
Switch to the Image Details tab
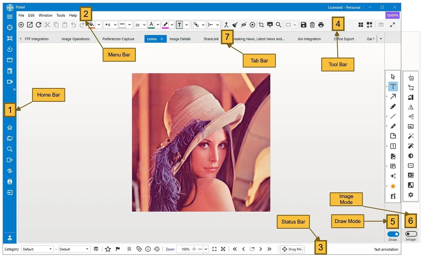coord(180,39)
